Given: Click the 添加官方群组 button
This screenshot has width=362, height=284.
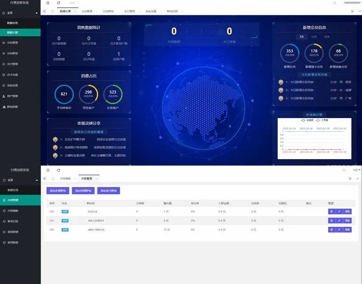Looking at the screenshot, I should click(x=109, y=191).
